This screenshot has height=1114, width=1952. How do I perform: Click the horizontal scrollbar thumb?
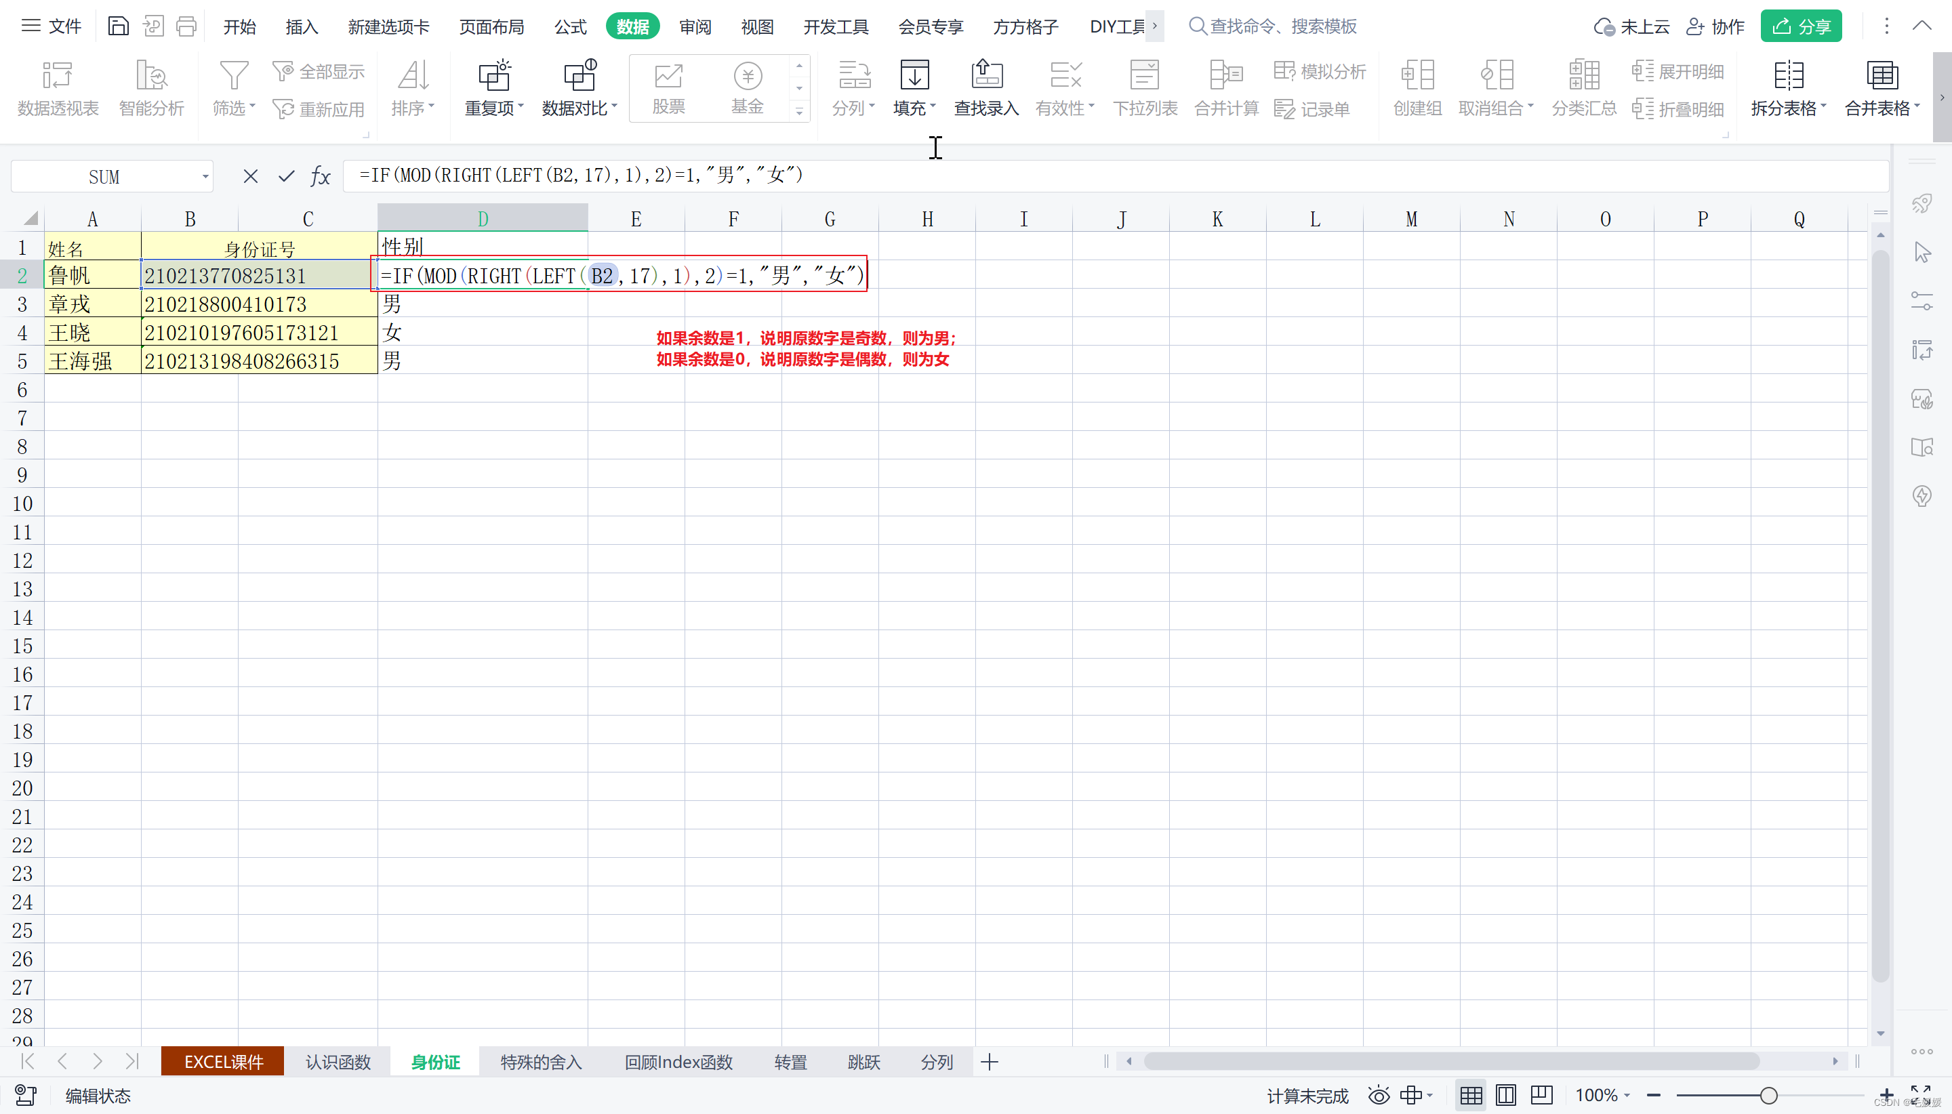pyautogui.click(x=1451, y=1062)
